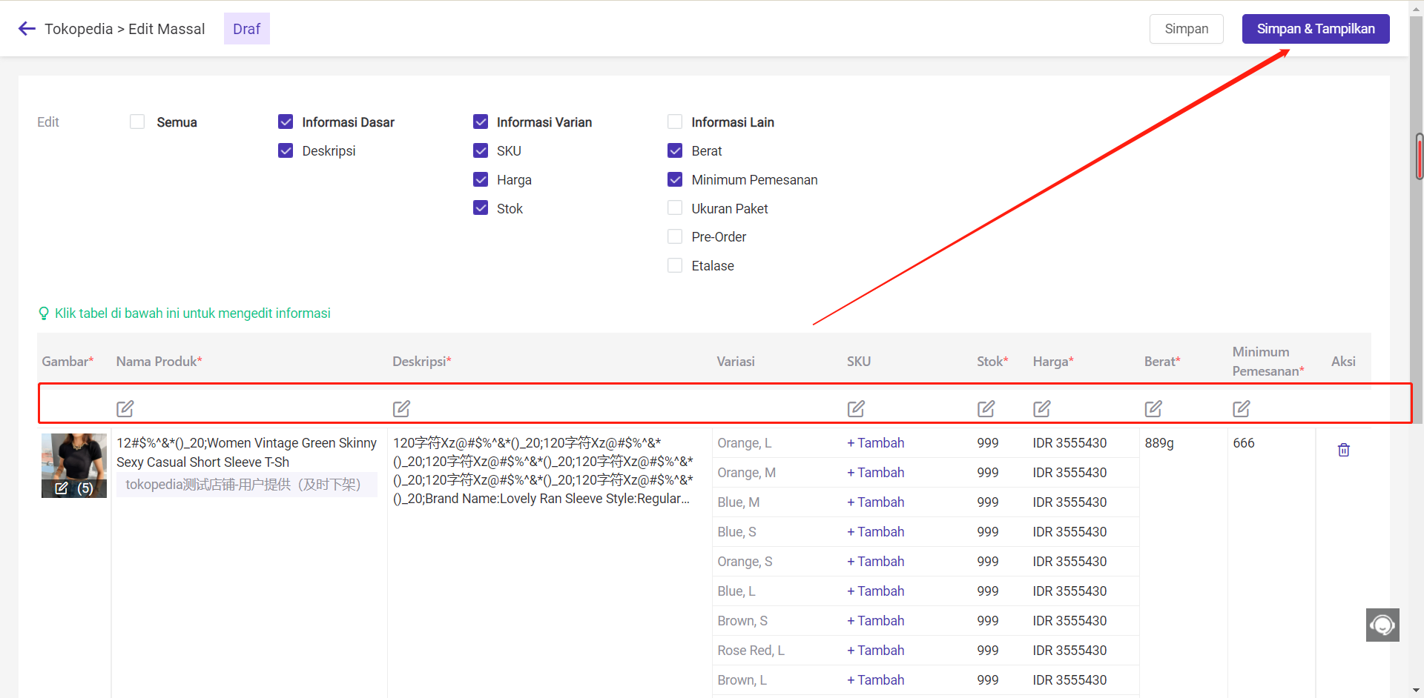Toggle the Semua checkbox
Image resolution: width=1424 pixels, height=698 pixels.
coord(137,122)
